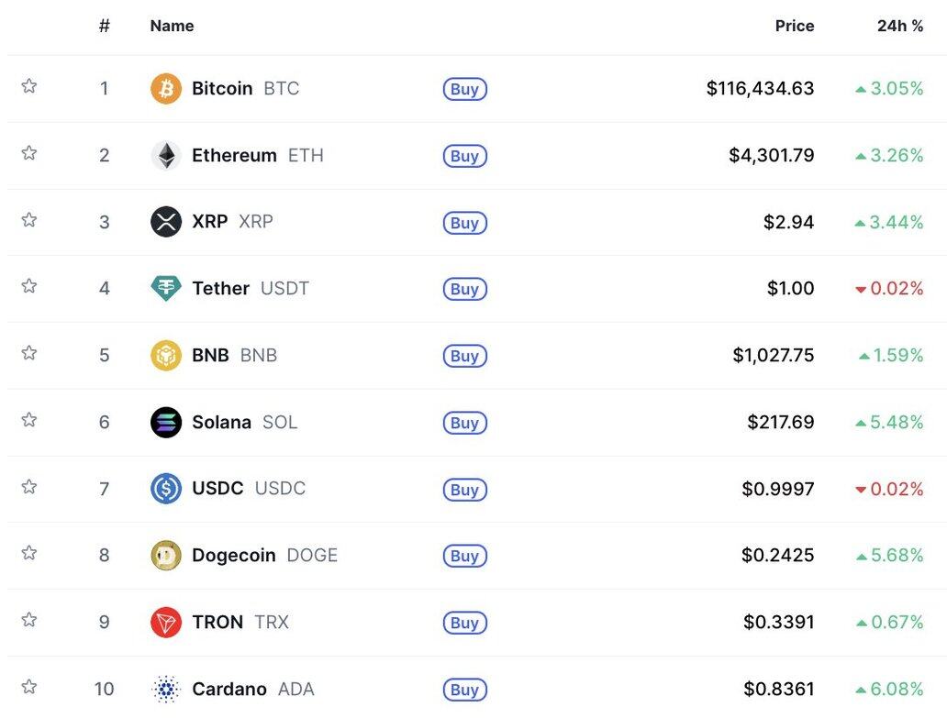Favorite Cardano using its star

pyautogui.click(x=29, y=687)
